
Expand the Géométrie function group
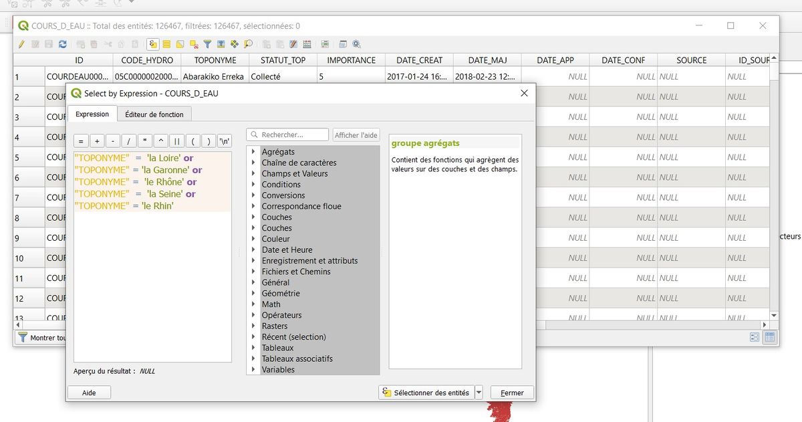tap(254, 294)
